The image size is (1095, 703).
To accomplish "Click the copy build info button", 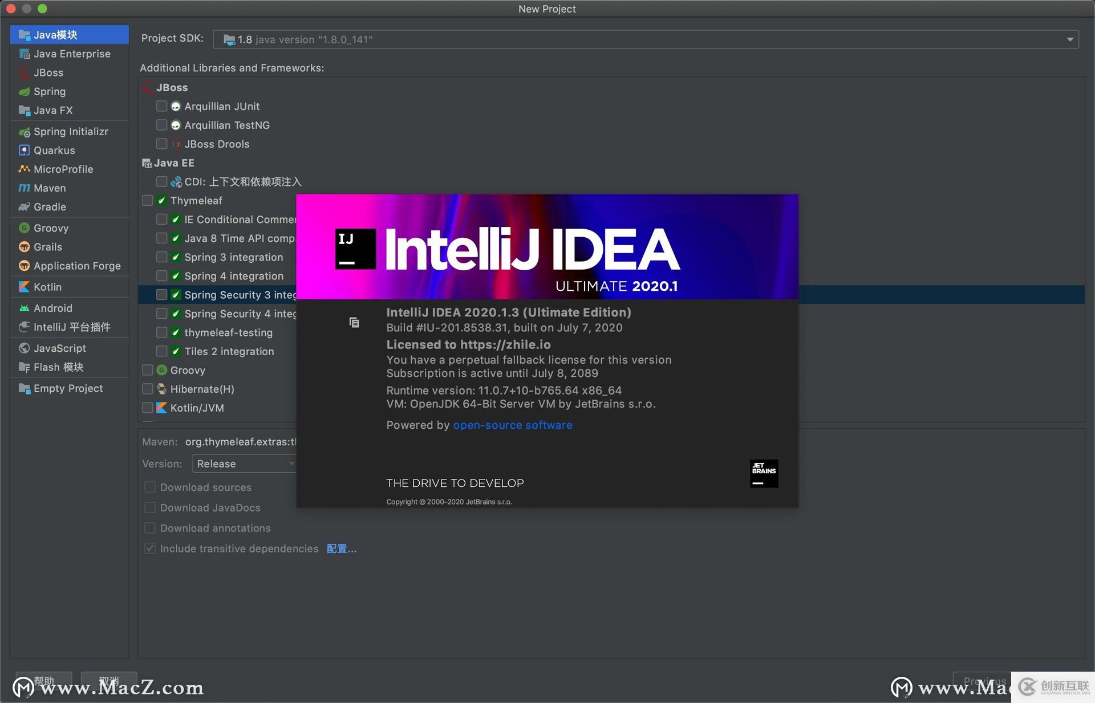I will click(354, 319).
